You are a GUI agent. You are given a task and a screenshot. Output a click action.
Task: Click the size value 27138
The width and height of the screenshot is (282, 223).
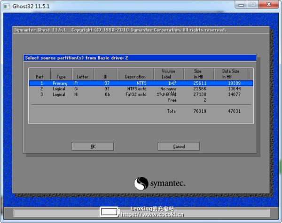pos(200,94)
